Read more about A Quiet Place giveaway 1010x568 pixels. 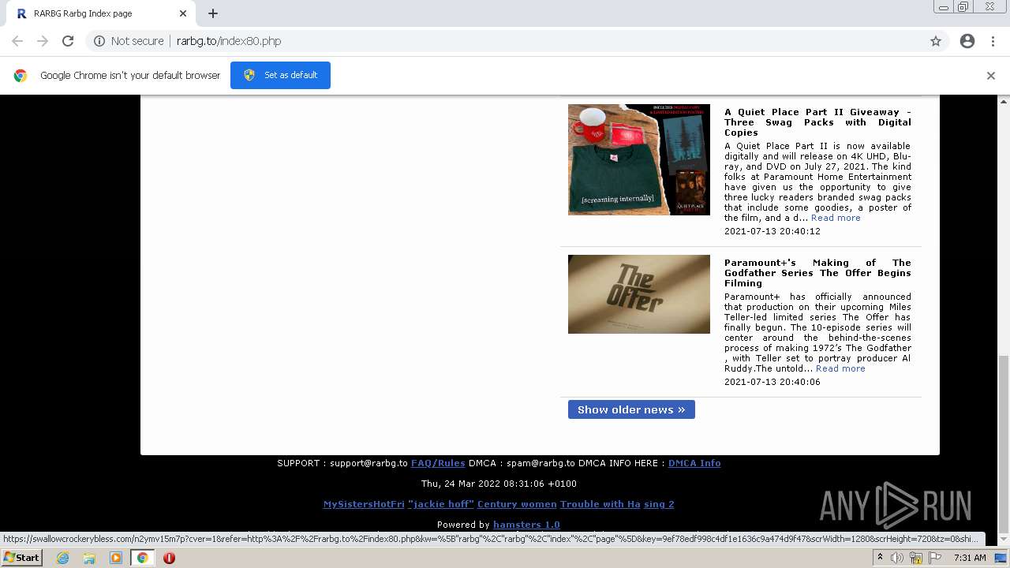pos(836,218)
